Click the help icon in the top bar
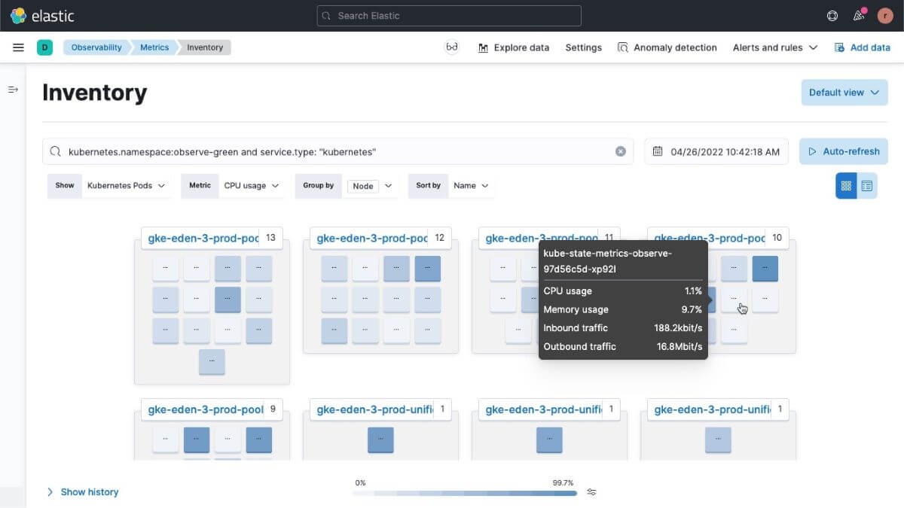 [832, 15]
